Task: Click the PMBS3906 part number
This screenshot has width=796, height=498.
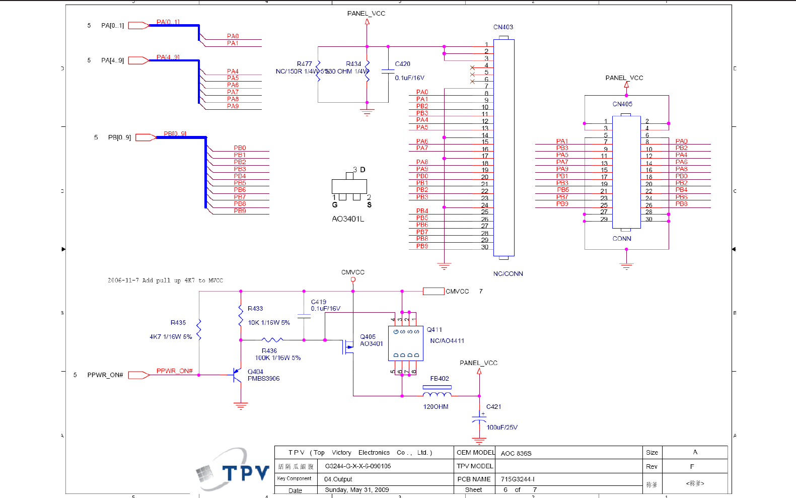Action: coord(263,379)
